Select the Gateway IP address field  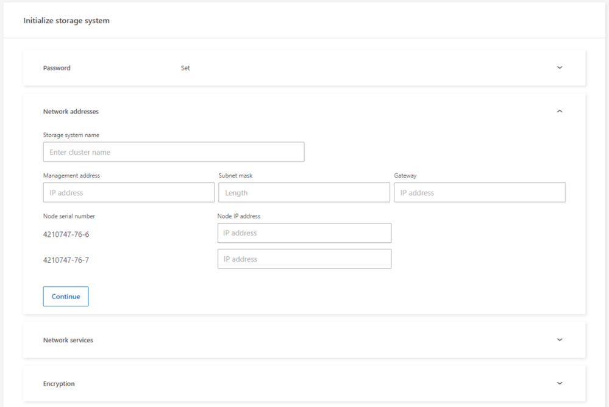pos(479,193)
